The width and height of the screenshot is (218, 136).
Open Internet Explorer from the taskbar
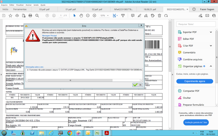pos(51,133)
